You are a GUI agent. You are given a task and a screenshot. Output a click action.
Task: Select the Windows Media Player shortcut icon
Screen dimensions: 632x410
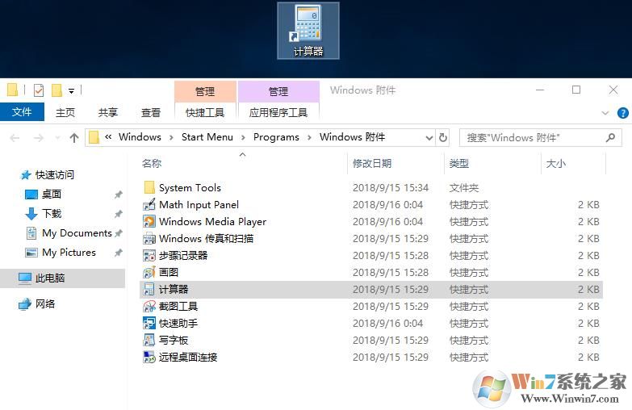click(x=149, y=222)
